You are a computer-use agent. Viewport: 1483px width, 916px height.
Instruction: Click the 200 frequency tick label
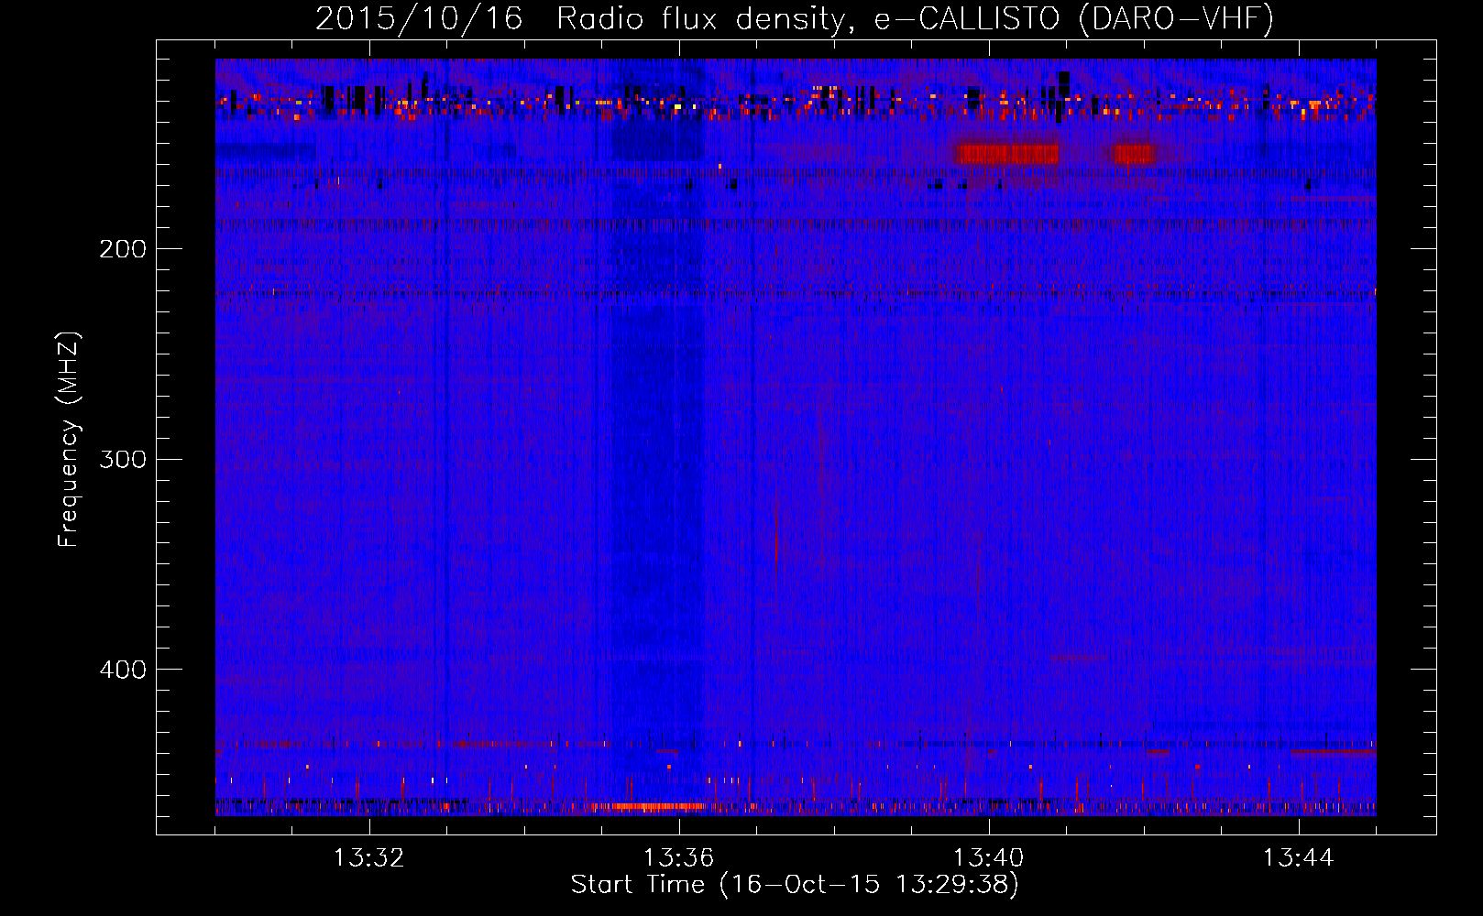point(123,249)
